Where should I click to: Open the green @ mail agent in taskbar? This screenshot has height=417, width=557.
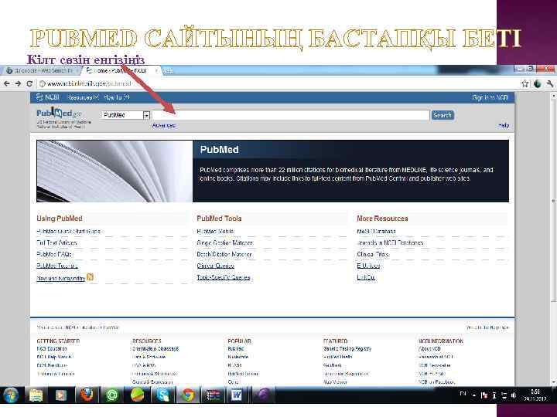(112, 395)
